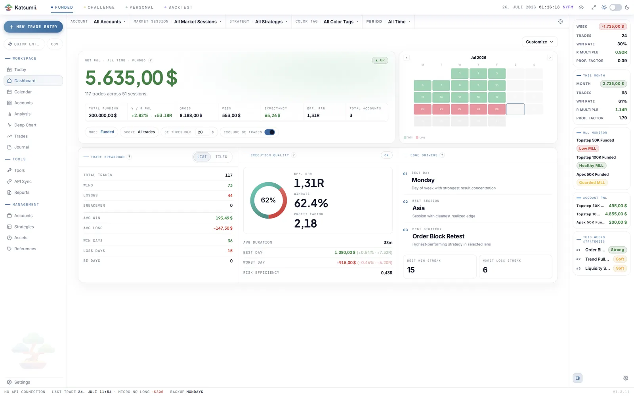634x396 pixels.
Task: Click the right panel collapse icon
Action: [578, 378]
